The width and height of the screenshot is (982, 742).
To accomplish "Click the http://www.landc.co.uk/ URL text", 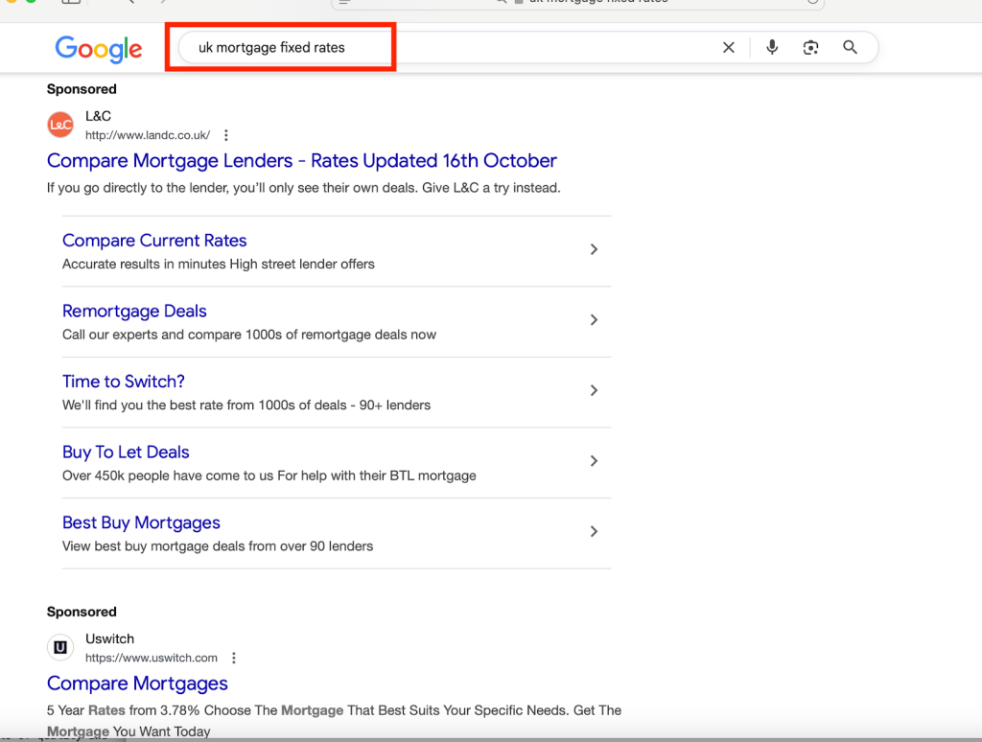I will tap(148, 135).
